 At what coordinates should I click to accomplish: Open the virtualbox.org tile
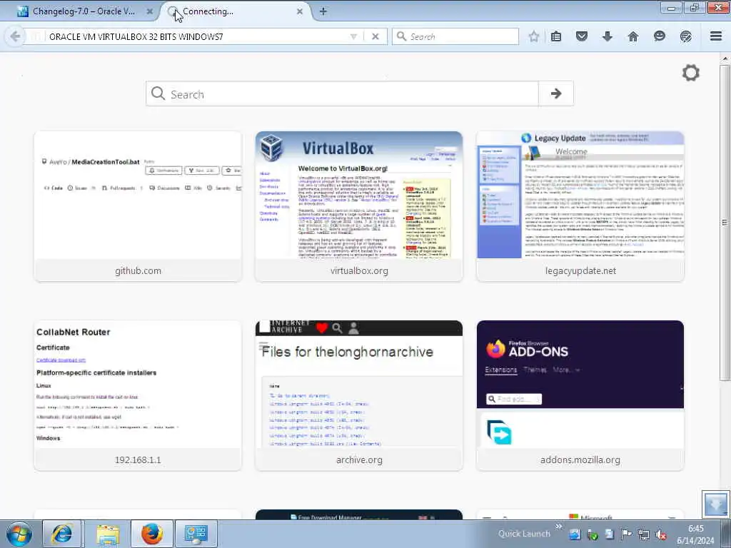point(359,206)
